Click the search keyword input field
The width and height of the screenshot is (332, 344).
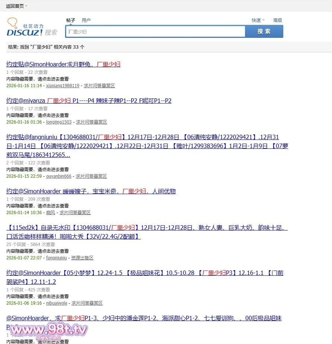[155, 32]
